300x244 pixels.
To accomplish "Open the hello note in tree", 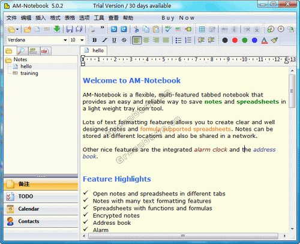I will [26, 67].
